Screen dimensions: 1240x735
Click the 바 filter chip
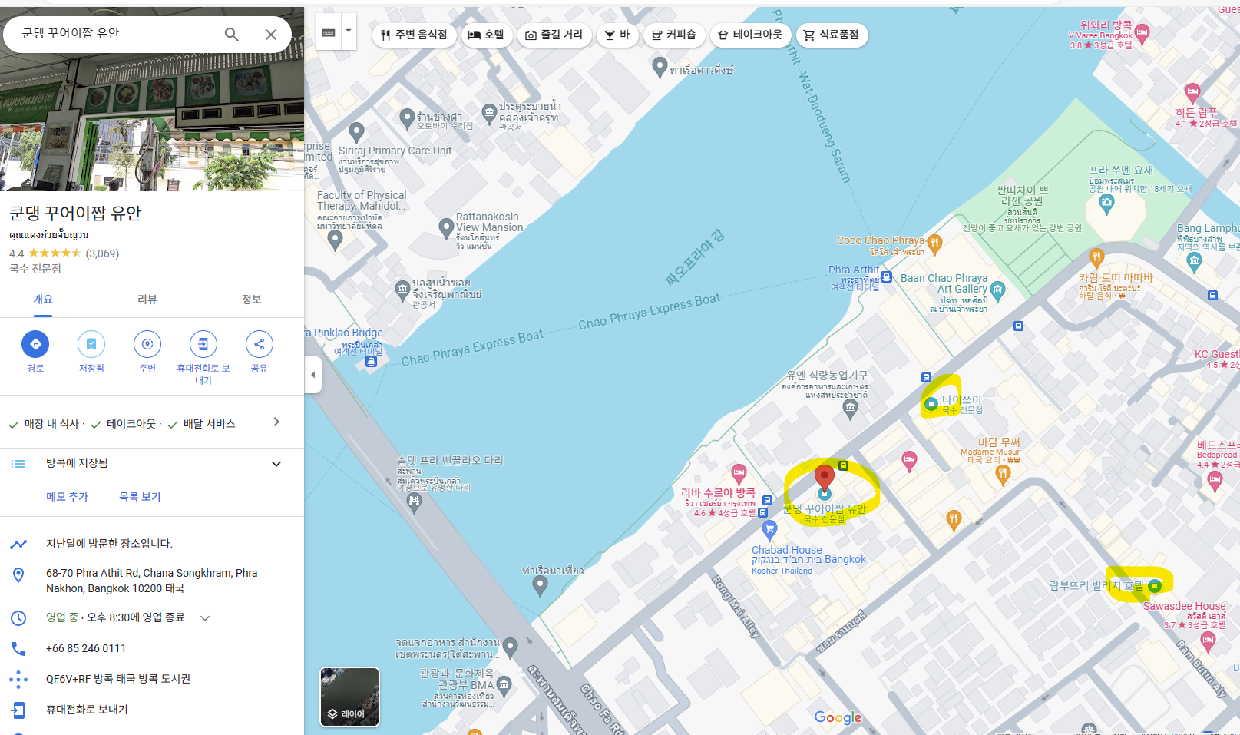pyautogui.click(x=617, y=35)
